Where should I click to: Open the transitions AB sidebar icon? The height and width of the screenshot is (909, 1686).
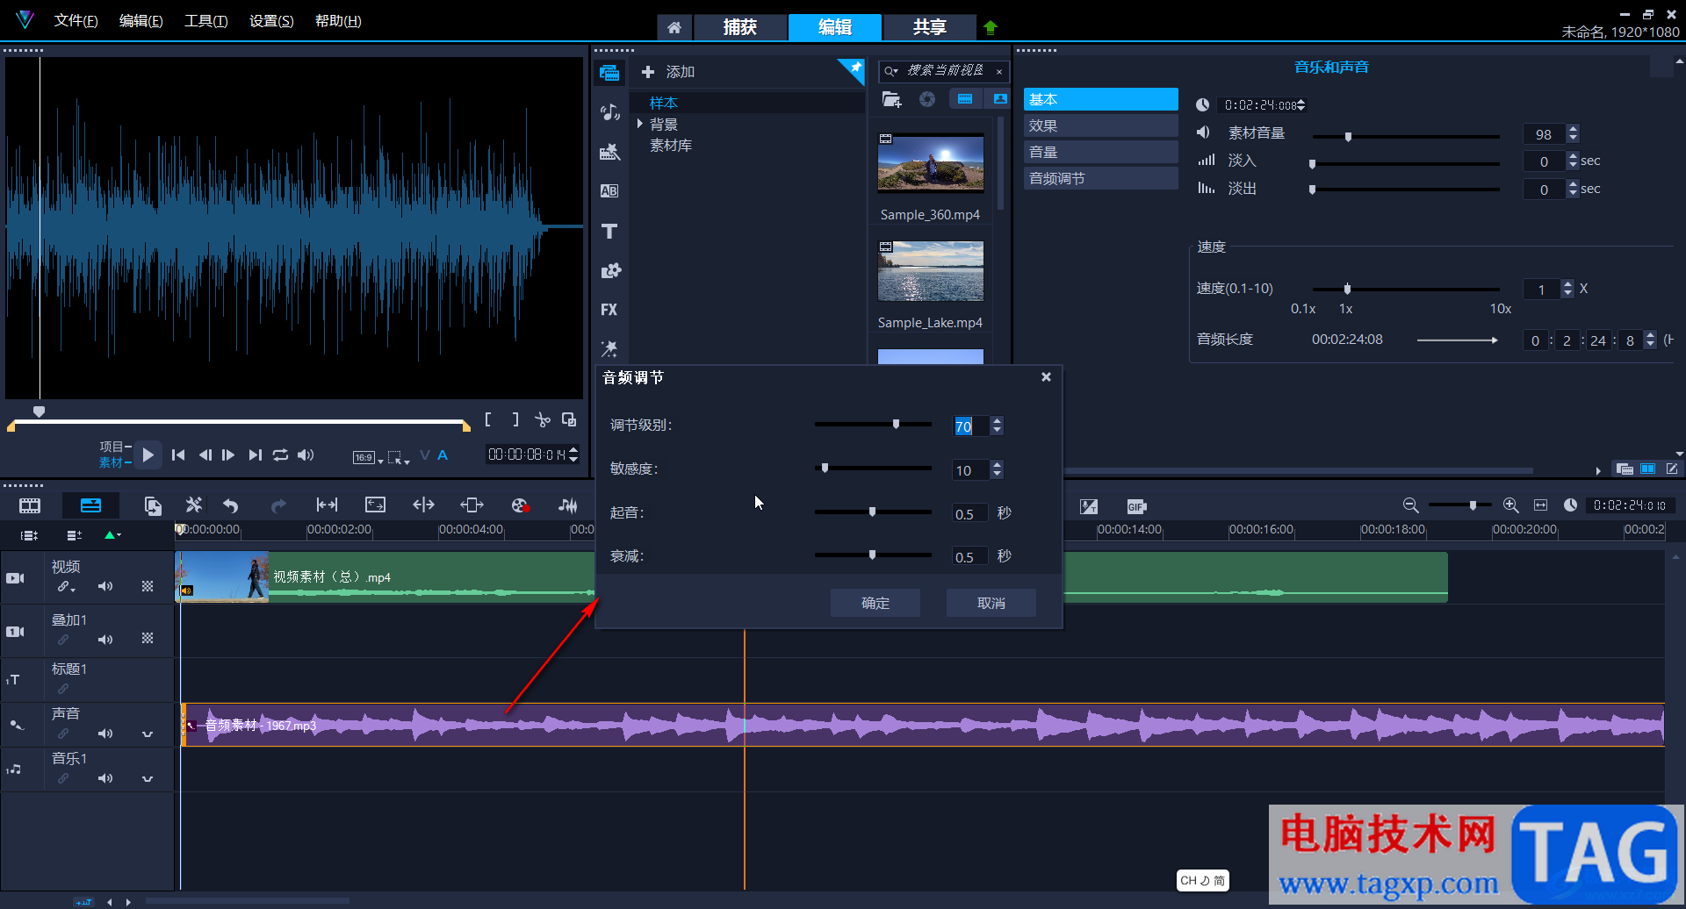point(609,191)
